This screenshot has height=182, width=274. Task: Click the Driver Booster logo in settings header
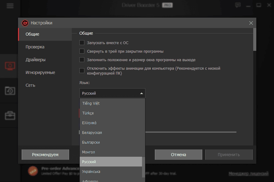[25, 23]
